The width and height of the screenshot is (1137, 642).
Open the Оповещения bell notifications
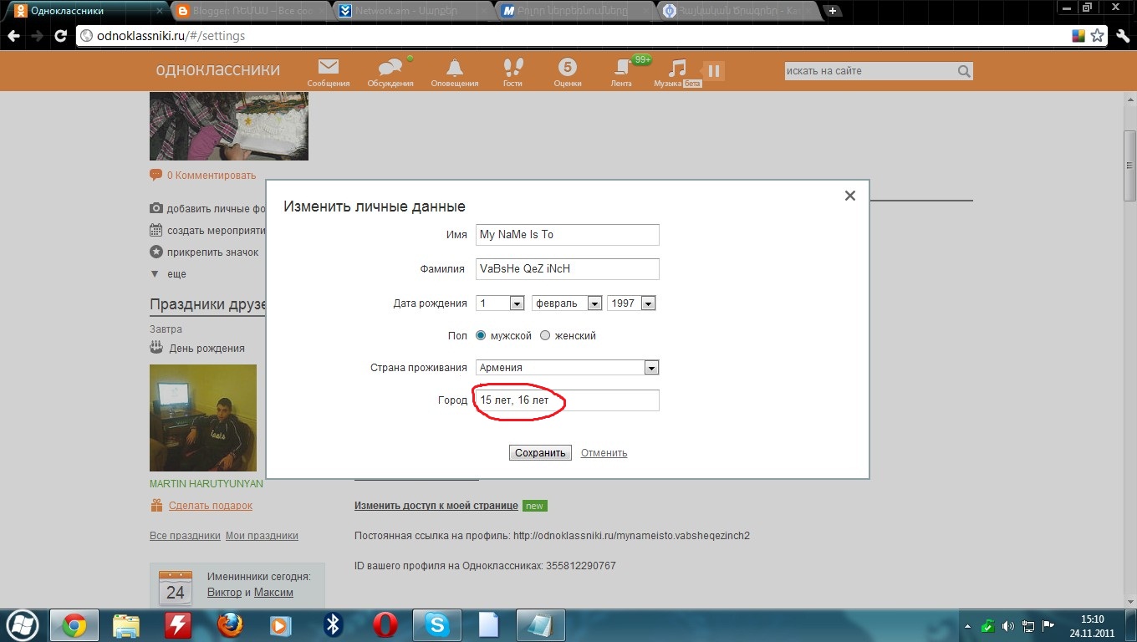454,73
